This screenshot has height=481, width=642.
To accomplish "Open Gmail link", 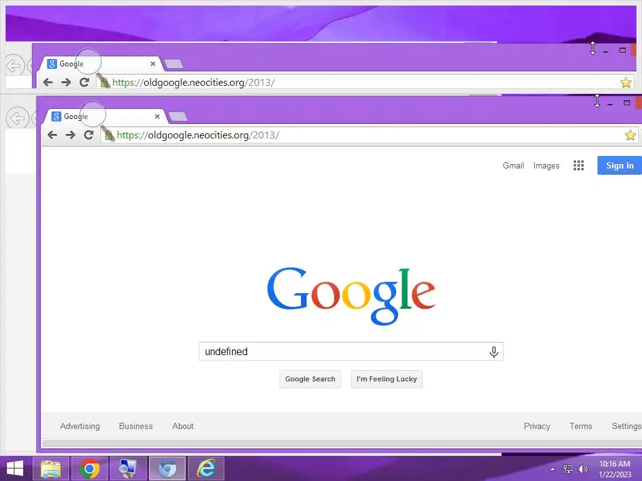I will click(x=513, y=165).
